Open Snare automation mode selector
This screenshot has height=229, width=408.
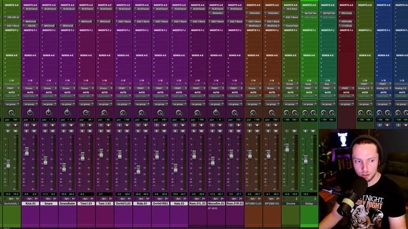pyautogui.click(x=48, y=96)
